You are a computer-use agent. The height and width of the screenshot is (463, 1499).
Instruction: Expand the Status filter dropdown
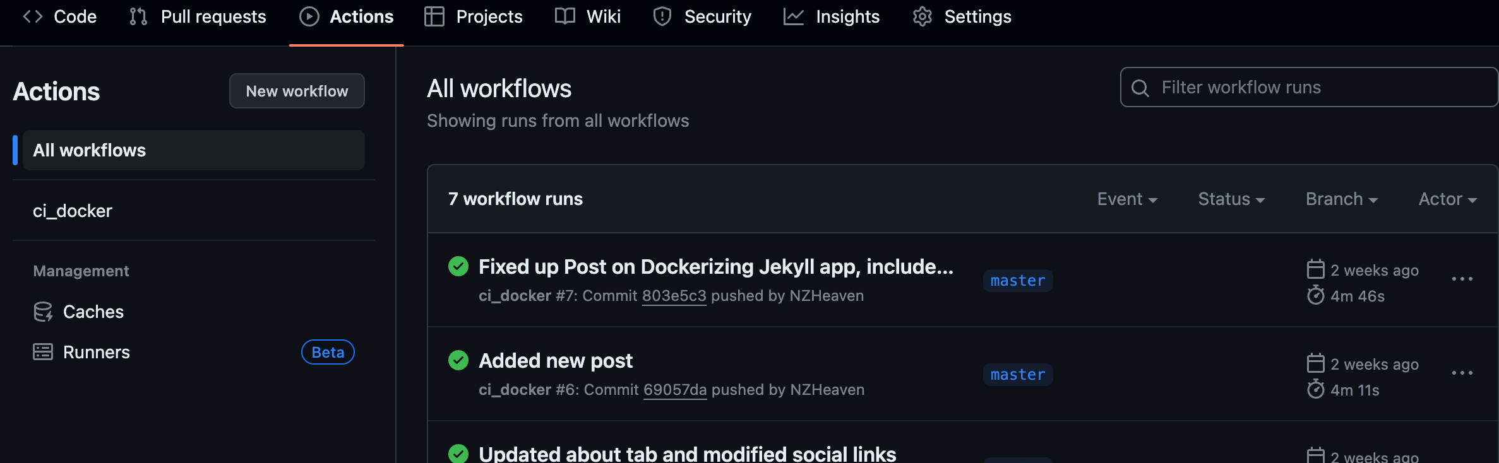click(x=1231, y=199)
